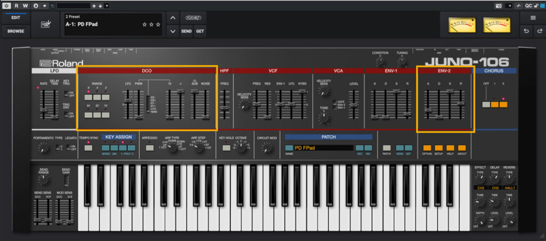Select CHORUS mode I
This screenshot has width=546, height=241.
(495, 104)
